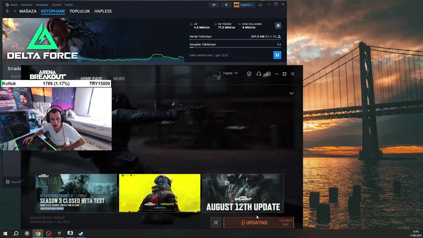The width and height of the screenshot is (423, 238).
Task: Open the shield security icon in launcher
Action: tap(249, 74)
